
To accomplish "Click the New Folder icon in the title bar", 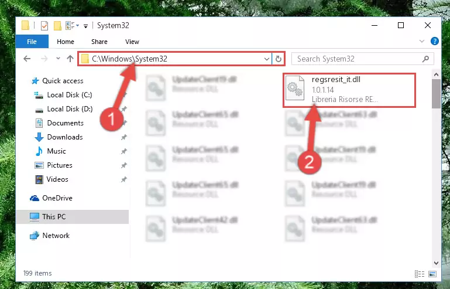I will coord(57,26).
